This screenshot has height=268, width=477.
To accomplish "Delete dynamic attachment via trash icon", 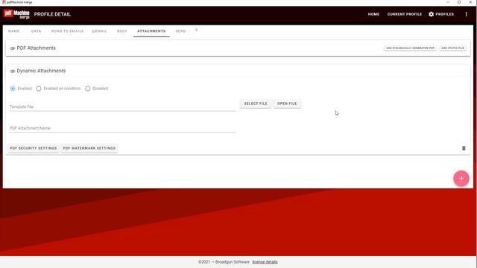I will pos(464,148).
